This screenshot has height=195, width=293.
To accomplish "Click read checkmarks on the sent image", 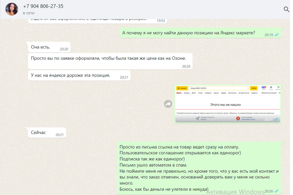I will tap(276, 120).
